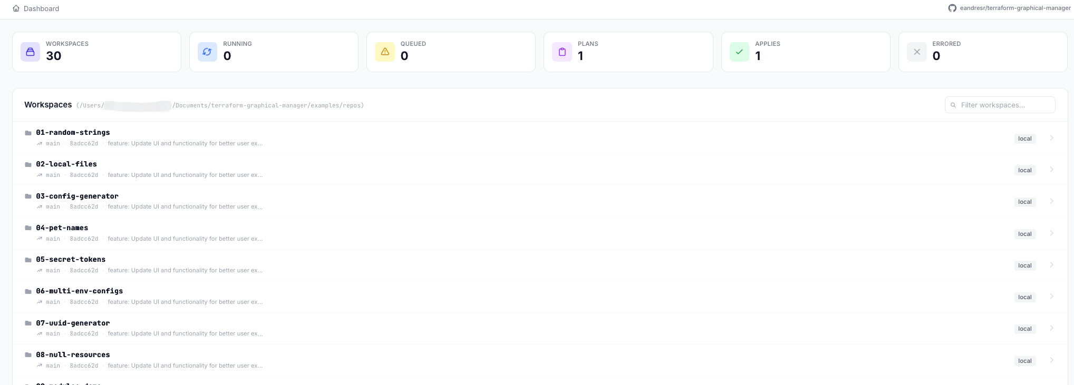Click folder icon of 08-null-resources
The image size is (1074, 385).
(x=28, y=354)
